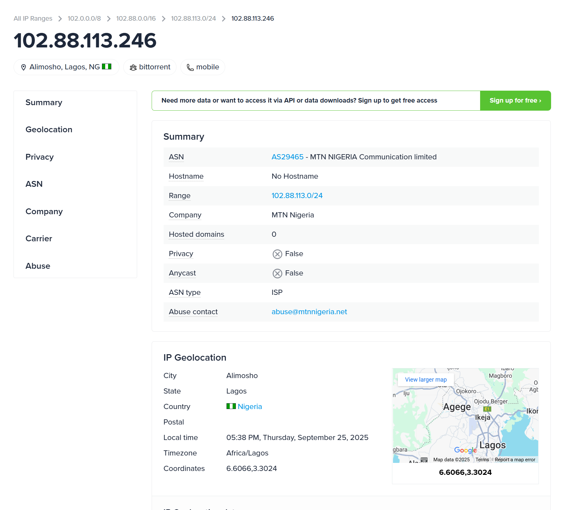574x510 pixels.
Task: Click the Hostname label in Summary
Action: 186,176
